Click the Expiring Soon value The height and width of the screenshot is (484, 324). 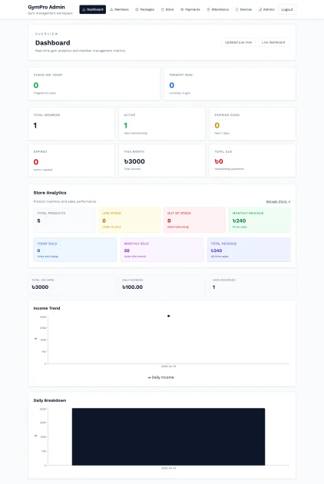pos(217,125)
